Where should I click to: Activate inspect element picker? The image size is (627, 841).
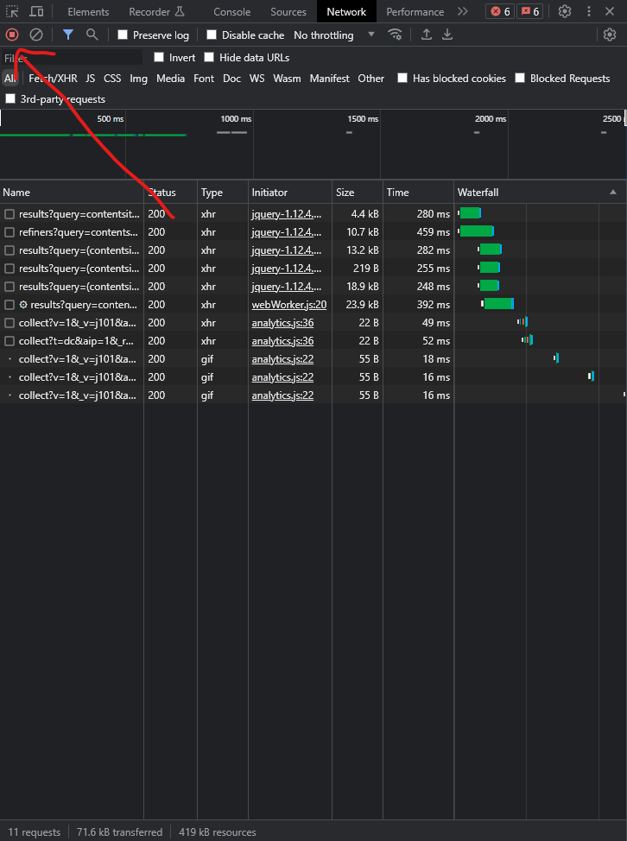12,11
